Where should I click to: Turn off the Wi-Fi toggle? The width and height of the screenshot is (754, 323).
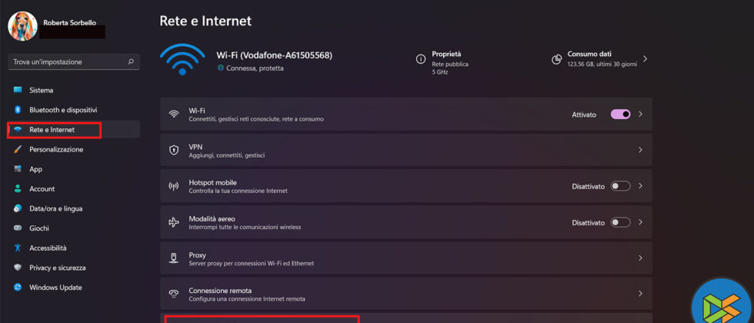pos(620,114)
